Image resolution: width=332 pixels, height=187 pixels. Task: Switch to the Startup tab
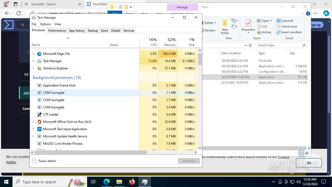tap(93, 31)
